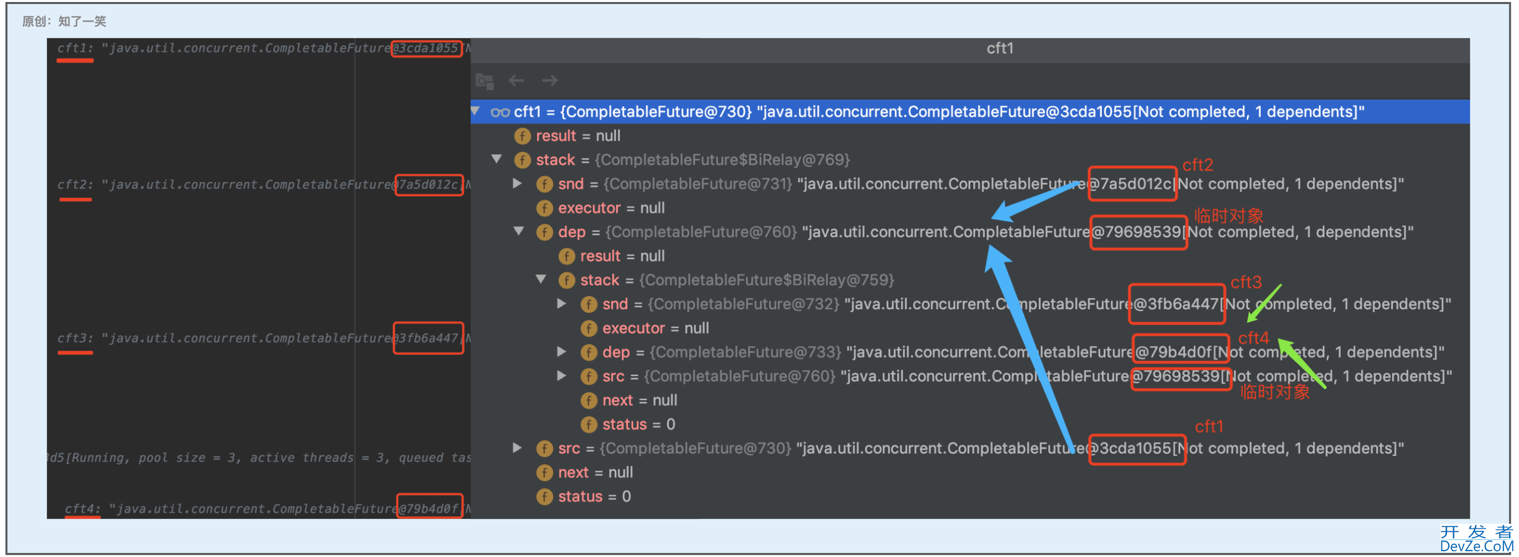The height and width of the screenshot is (557, 1519).
Task: Click field icon of nested status = 0
Action: pyautogui.click(x=588, y=424)
